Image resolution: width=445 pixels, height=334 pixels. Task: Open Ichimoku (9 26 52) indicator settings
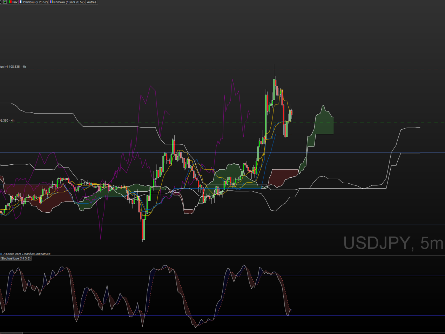[x=34, y=2]
